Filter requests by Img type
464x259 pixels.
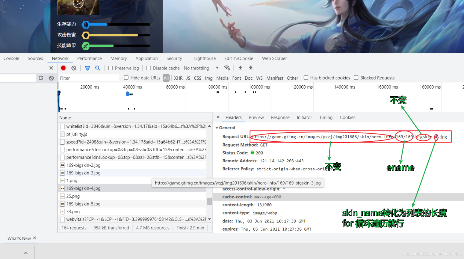pos(209,78)
